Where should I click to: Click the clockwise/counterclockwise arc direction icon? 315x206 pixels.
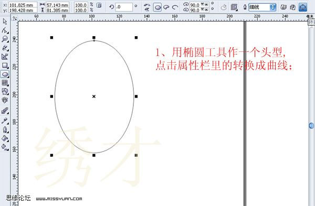tap(224, 8)
